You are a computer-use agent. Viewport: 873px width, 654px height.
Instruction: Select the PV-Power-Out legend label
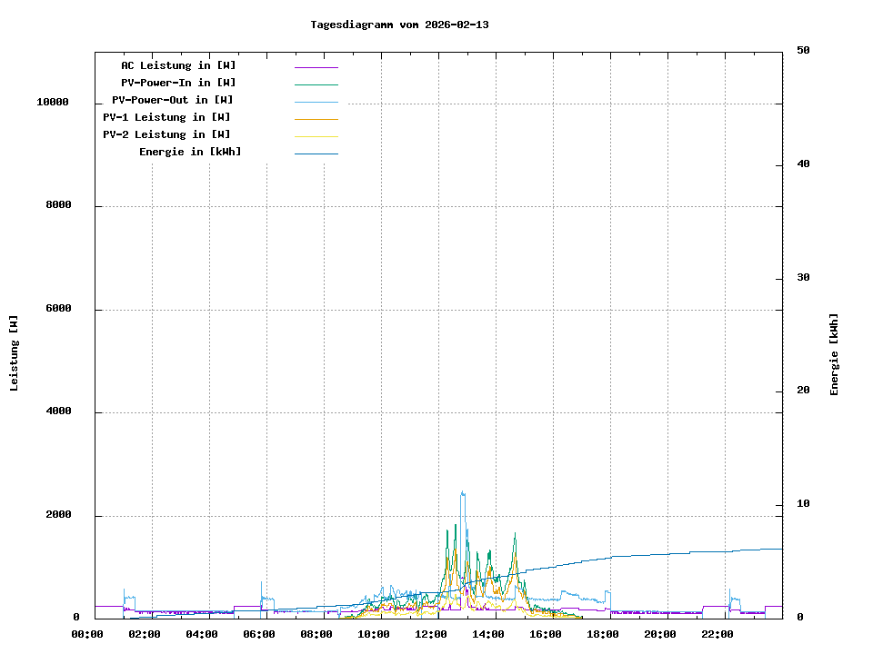click(x=172, y=100)
